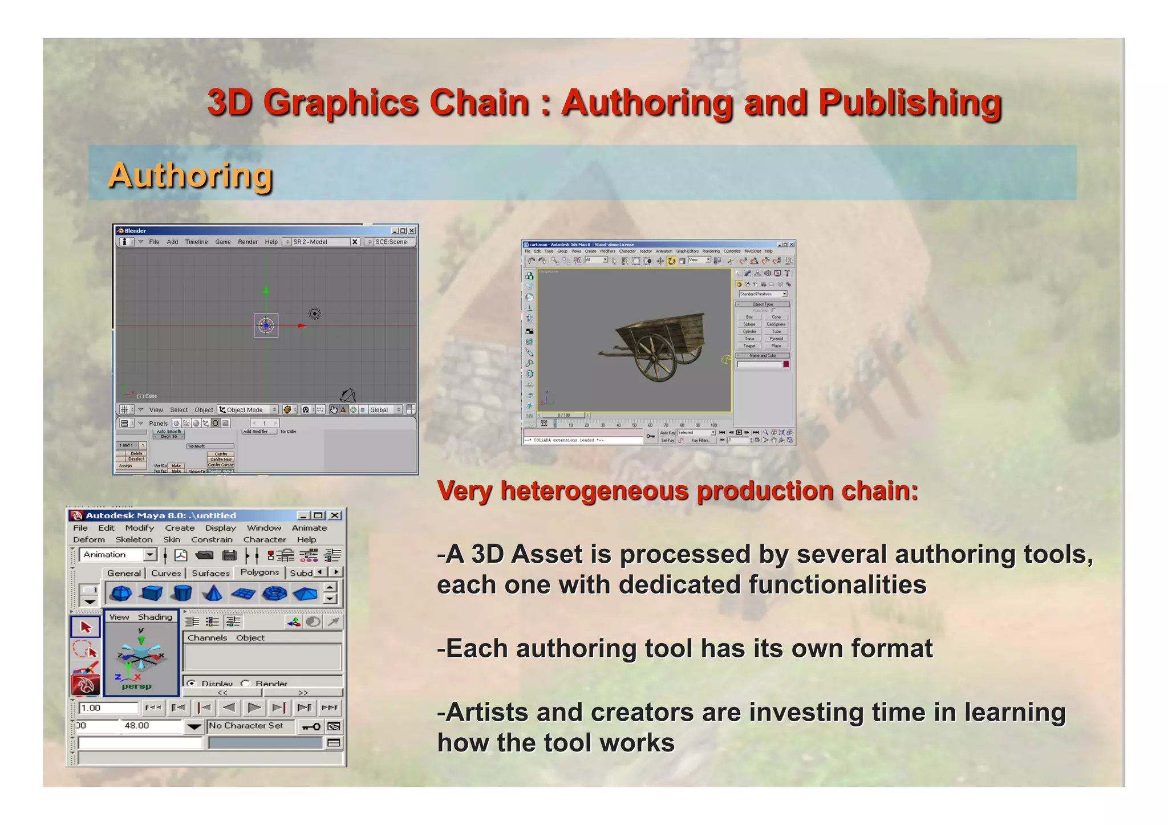Click the save scene floppy icon
This screenshot has width=1168, height=825.
229,555
